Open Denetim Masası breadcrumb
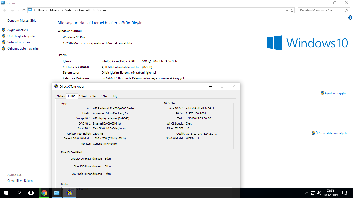The width and height of the screenshot is (353, 198). tap(49, 10)
